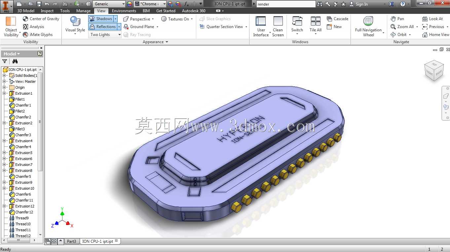Open the Model browser dropdown
The height and width of the screenshot is (252, 450).
tap(12, 54)
